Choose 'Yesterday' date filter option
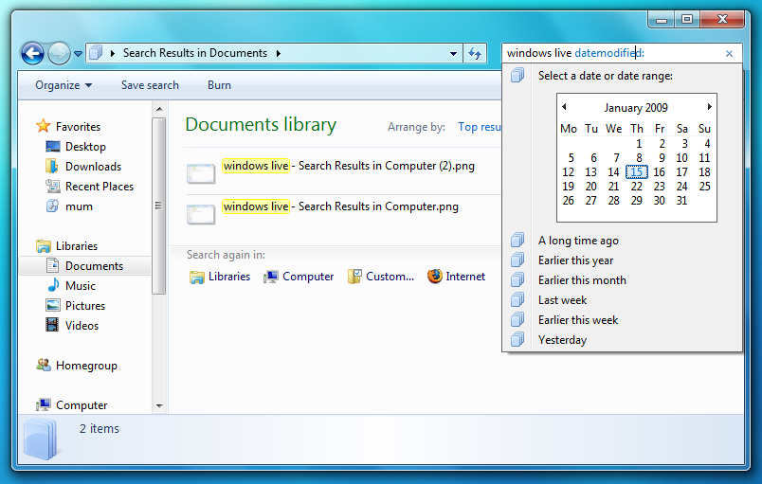Image resolution: width=762 pixels, height=484 pixels. tap(562, 340)
